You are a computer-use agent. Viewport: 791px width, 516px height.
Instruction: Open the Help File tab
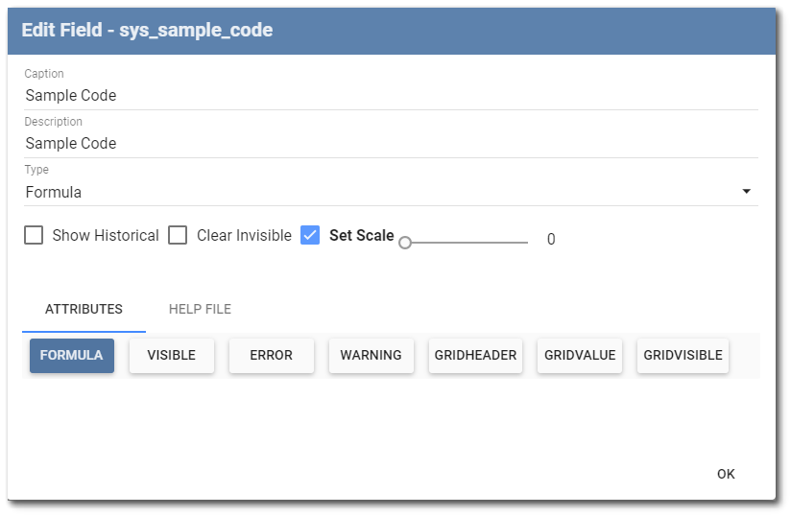(200, 309)
